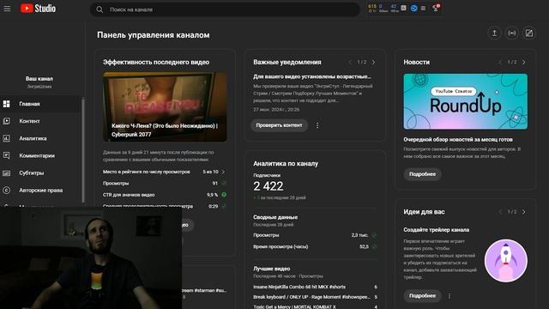The image size is (549, 309).
Task: Click the grey square extension icon
Action: (403, 8)
